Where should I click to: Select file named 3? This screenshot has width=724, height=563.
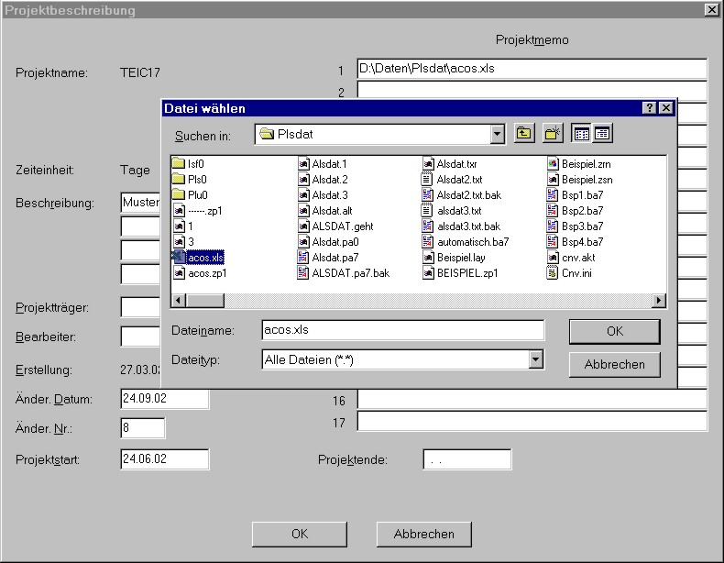tap(192, 242)
